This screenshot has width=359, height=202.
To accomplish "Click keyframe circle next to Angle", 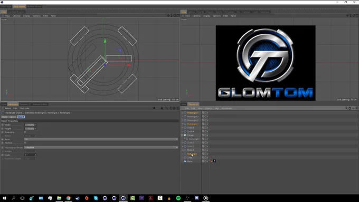I will coord(2,155).
